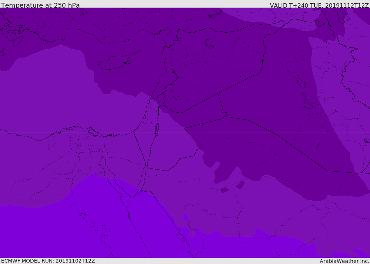Click the Dead Sea outline on the map
Screen dimensions: 370x264
(x=157, y=129)
